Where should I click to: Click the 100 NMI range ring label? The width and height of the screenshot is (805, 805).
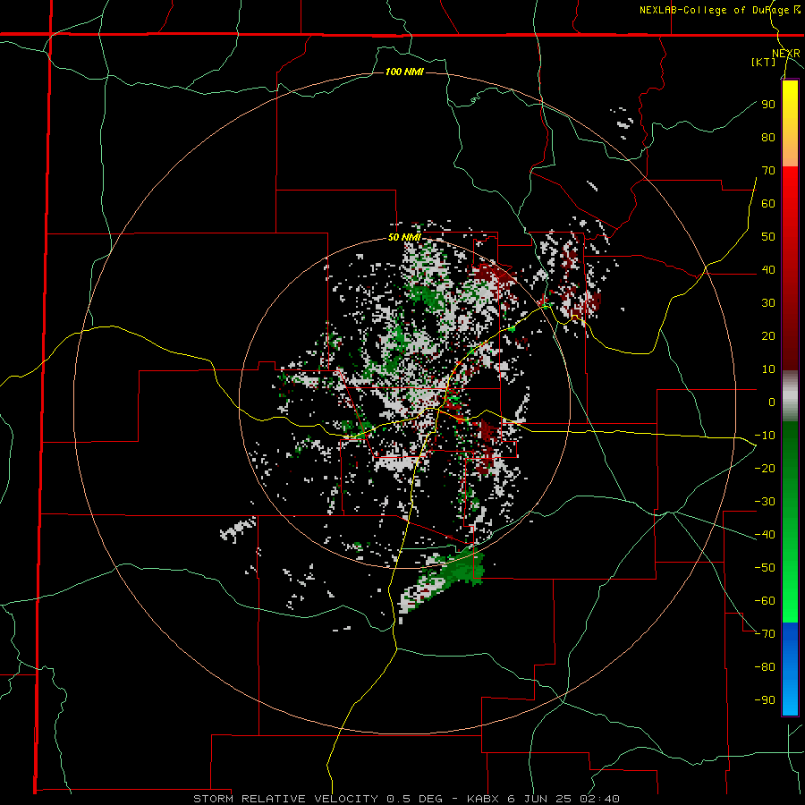point(404,72)
